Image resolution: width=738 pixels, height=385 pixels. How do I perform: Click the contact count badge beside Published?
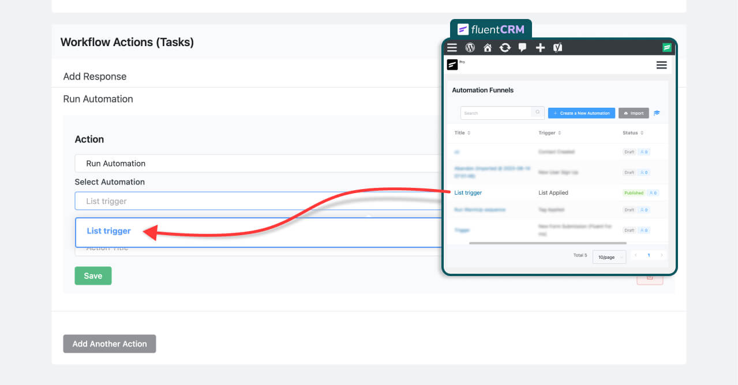(653, 192)
